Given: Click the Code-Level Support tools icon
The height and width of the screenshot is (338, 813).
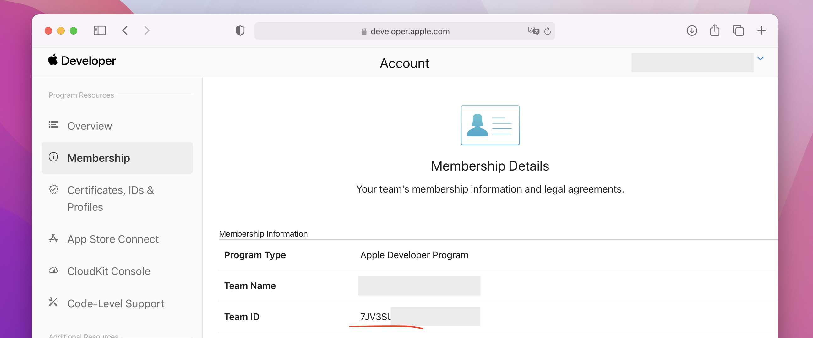Looking at the screenshot, I should pyautogui.click(x=53, y=302).
